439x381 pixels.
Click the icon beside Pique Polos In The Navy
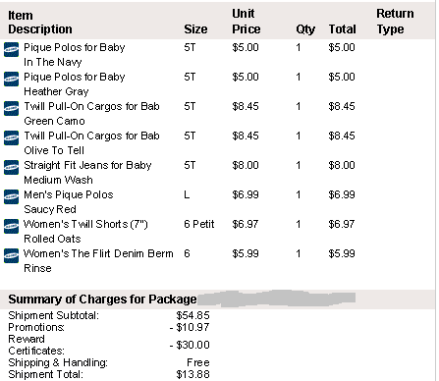pyautogui.click(x=11, y=50)
